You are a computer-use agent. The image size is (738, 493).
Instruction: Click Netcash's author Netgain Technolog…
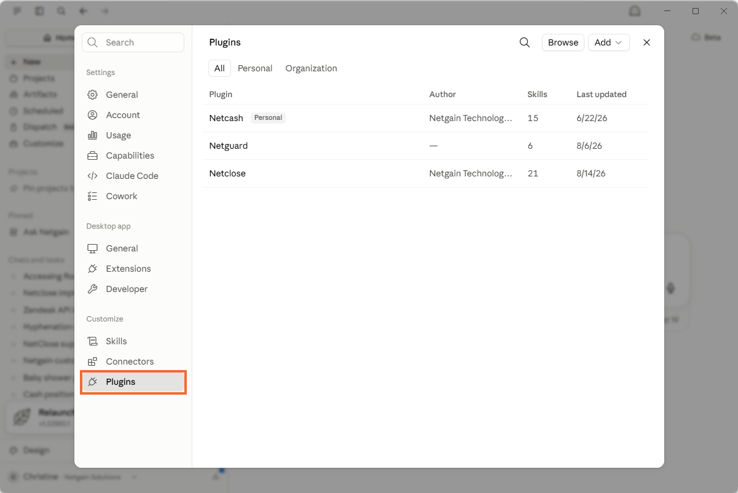tap(471, 118)
